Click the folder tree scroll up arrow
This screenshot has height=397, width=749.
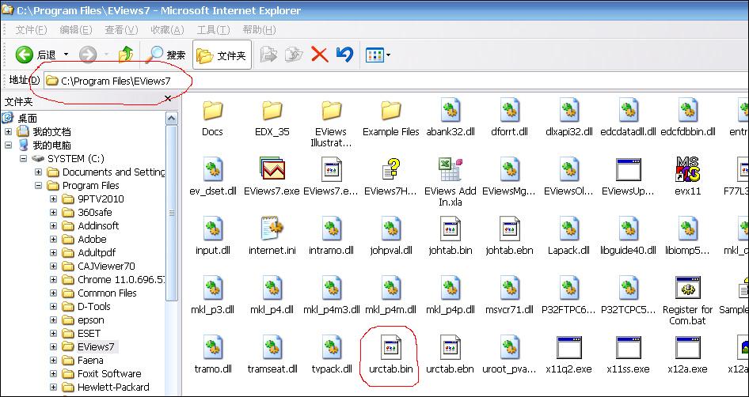tap(172, 119)
